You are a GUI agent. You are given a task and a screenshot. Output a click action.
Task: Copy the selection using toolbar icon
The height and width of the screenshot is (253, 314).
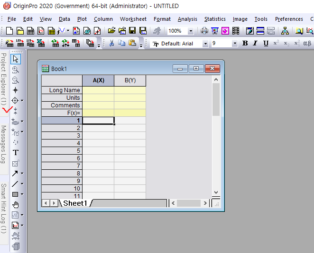pyautogui.click(x=122, y=43)
